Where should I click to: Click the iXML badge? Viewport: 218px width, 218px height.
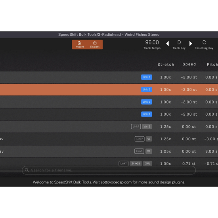tap(147, 163)
